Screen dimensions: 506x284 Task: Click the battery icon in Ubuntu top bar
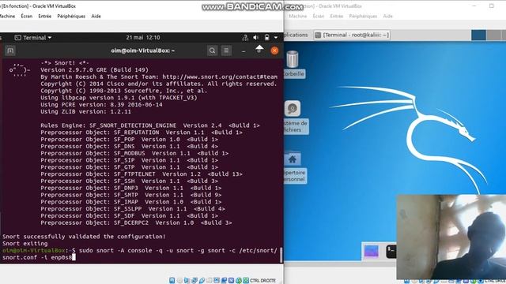(266, 38)
